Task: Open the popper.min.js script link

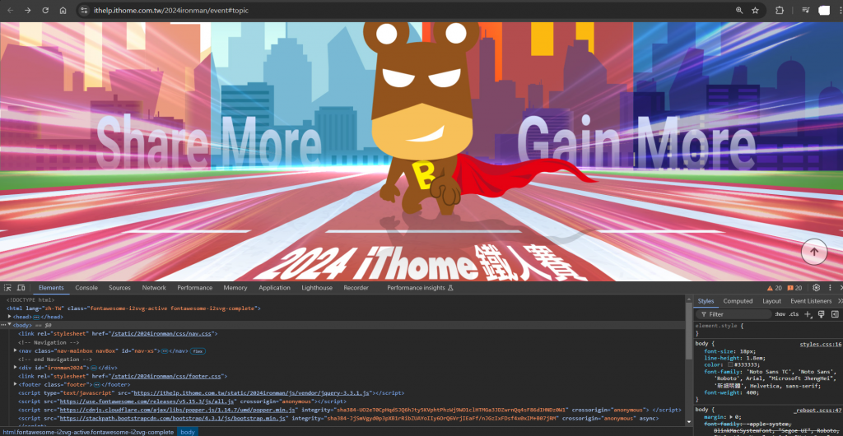Action: 176,410
